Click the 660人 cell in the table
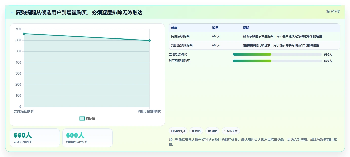The image size is (350, 157). tap(216, 36)
